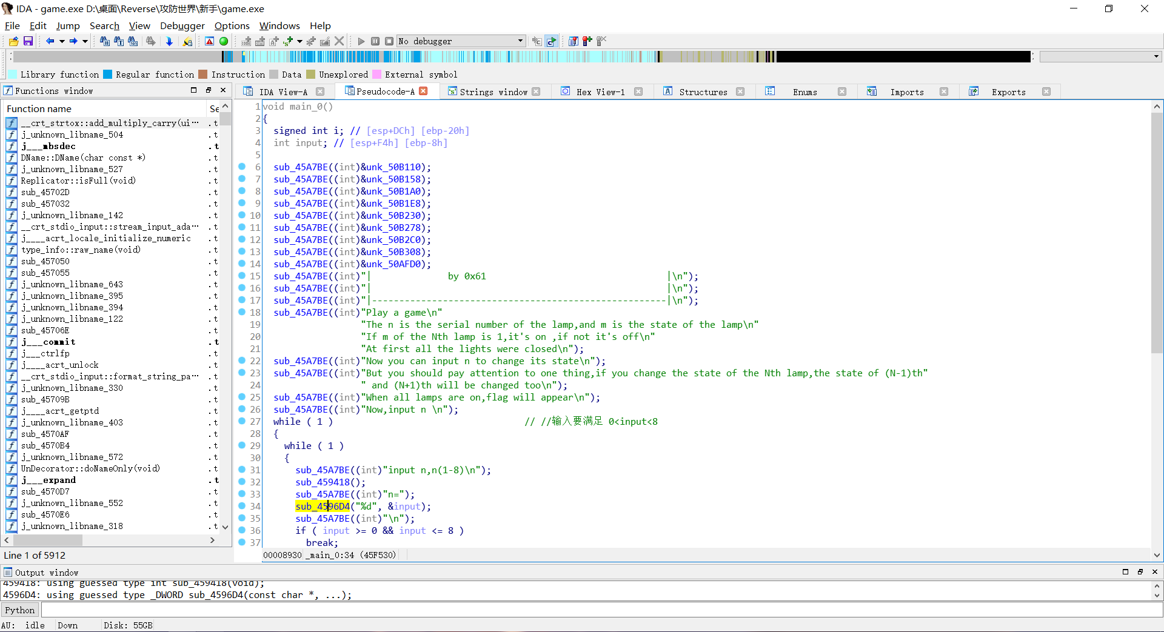Open the Search menu
This screenshot has width=1164, height=632.
(104, 25)
